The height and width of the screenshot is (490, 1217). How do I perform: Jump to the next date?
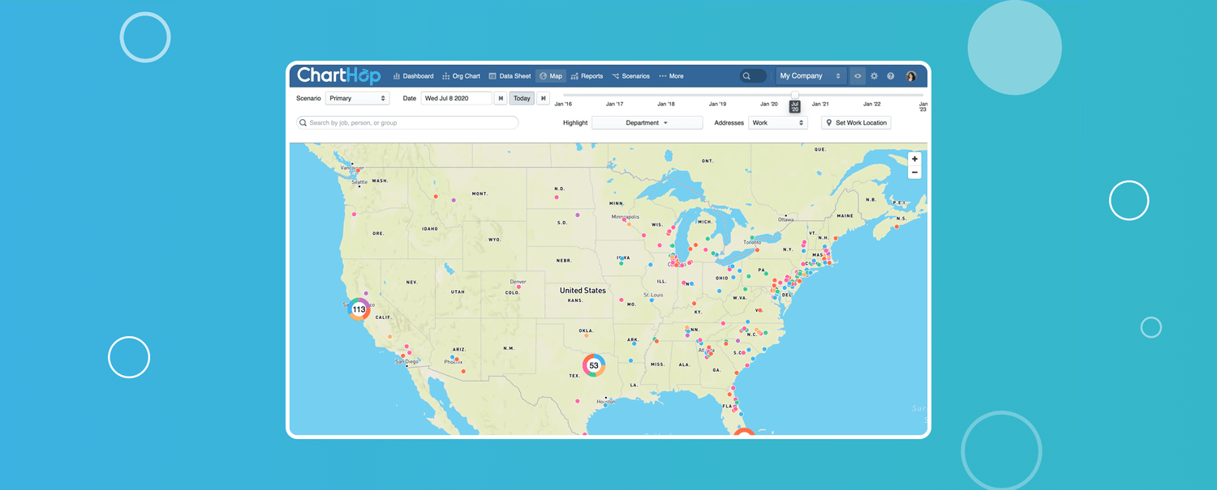point(543,98)
